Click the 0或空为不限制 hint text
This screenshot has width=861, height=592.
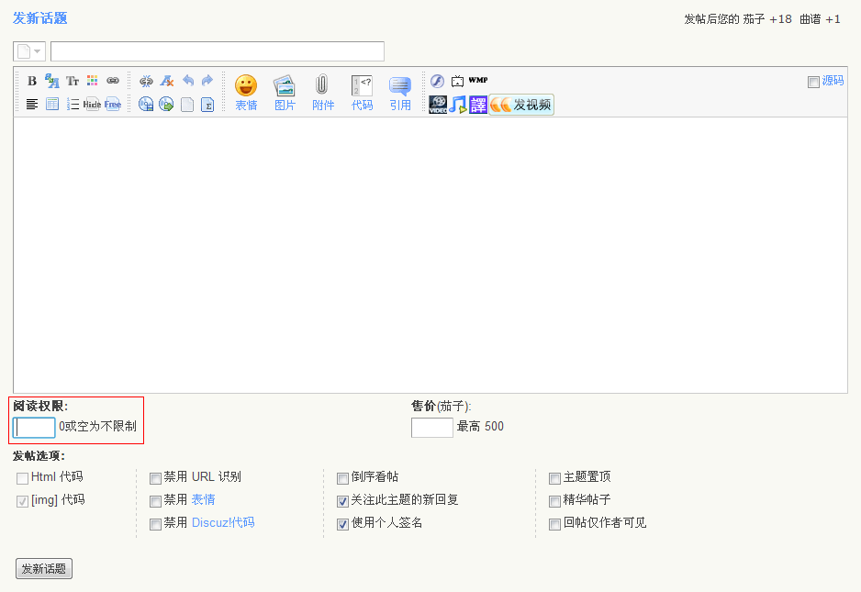click(97, 426)
